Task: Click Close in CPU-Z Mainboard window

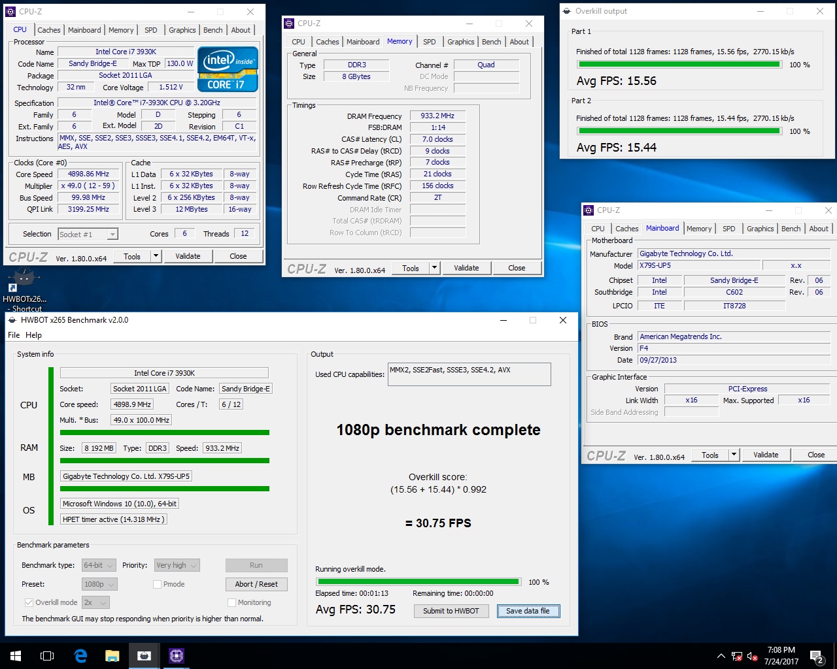Action: click(815, 455)
